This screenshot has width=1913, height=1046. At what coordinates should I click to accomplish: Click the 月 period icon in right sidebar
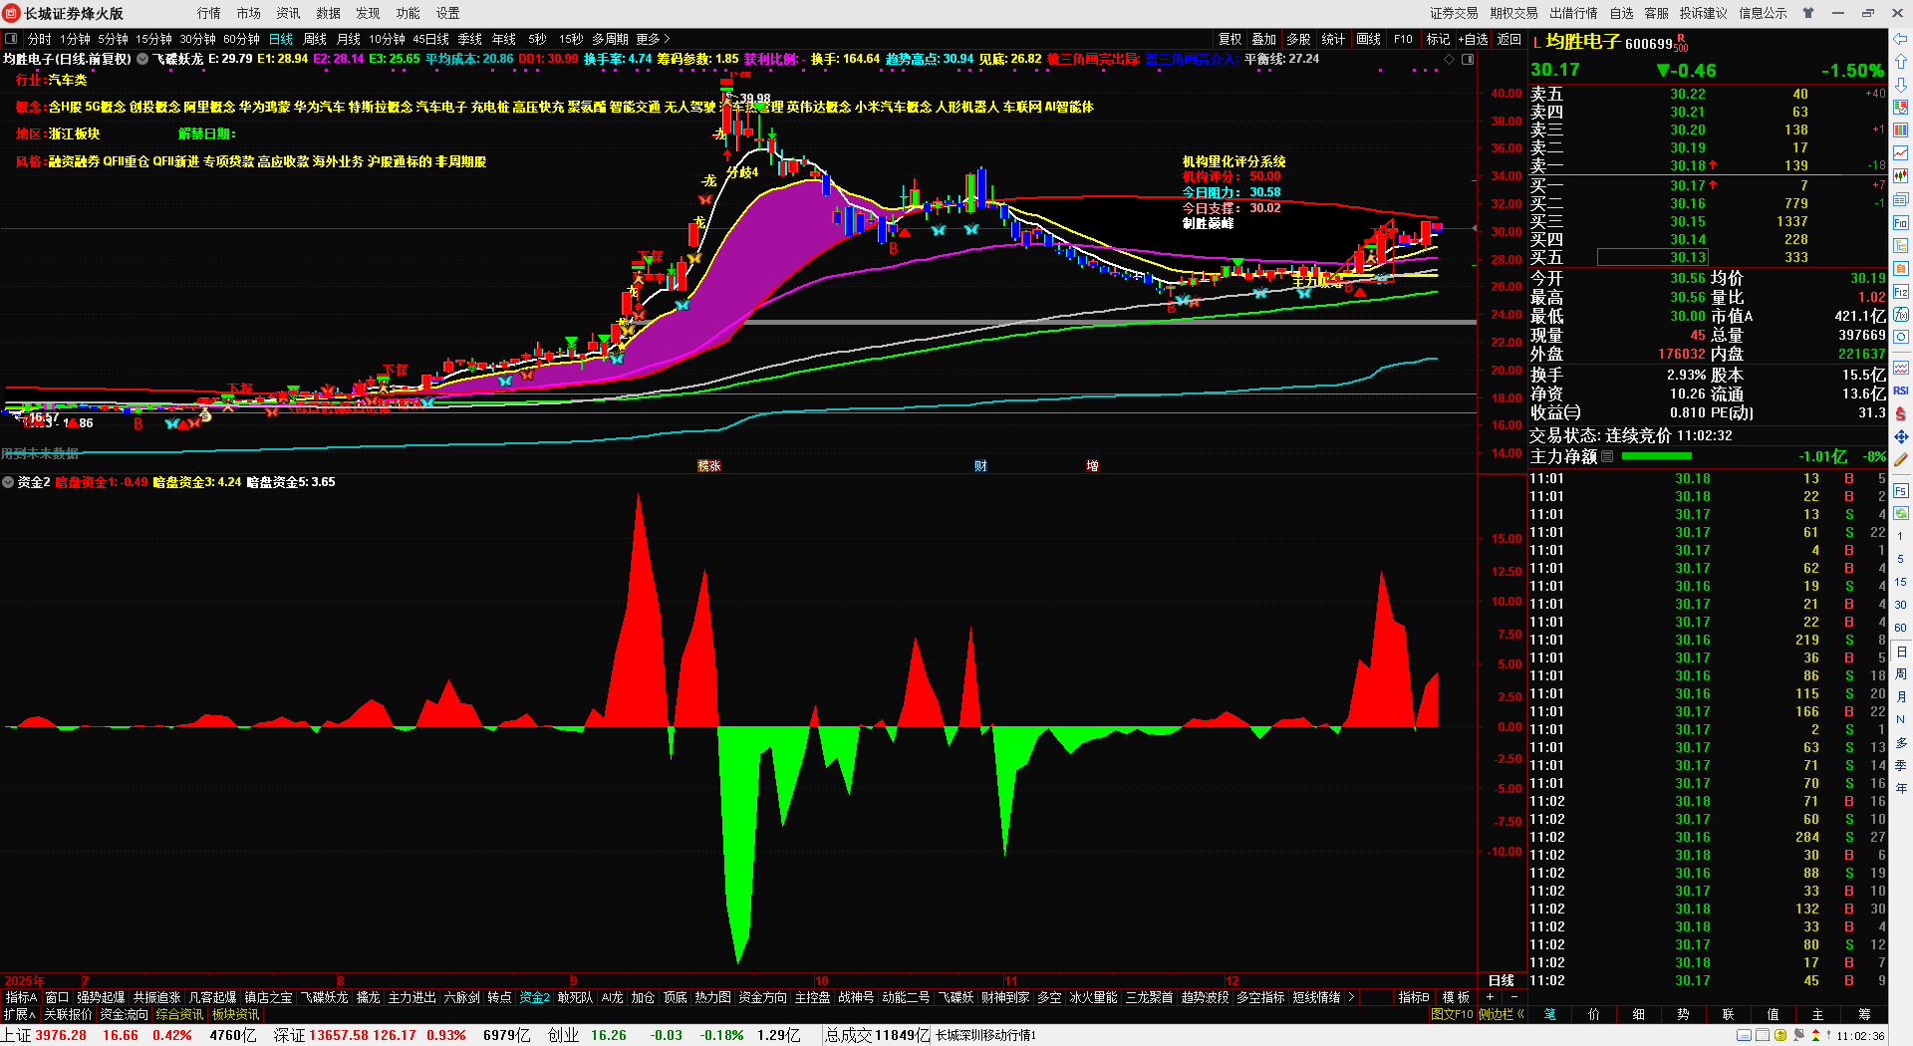click(x=1901, y=697)
